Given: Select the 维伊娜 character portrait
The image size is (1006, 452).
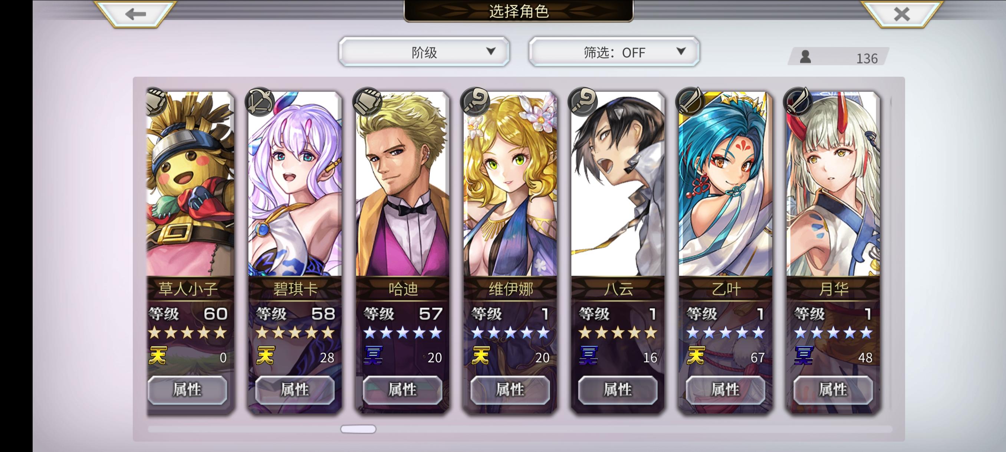Looking at the screenshot, I should [510, 184].
